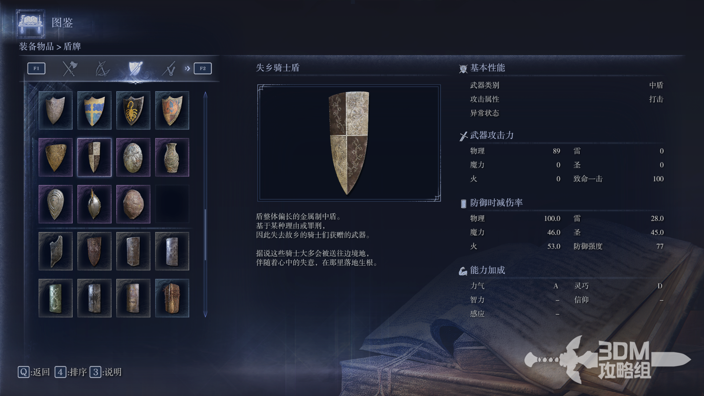704x396 pixels.
Task: Select the blue and gold heater shield
Action: pos(94,110)
